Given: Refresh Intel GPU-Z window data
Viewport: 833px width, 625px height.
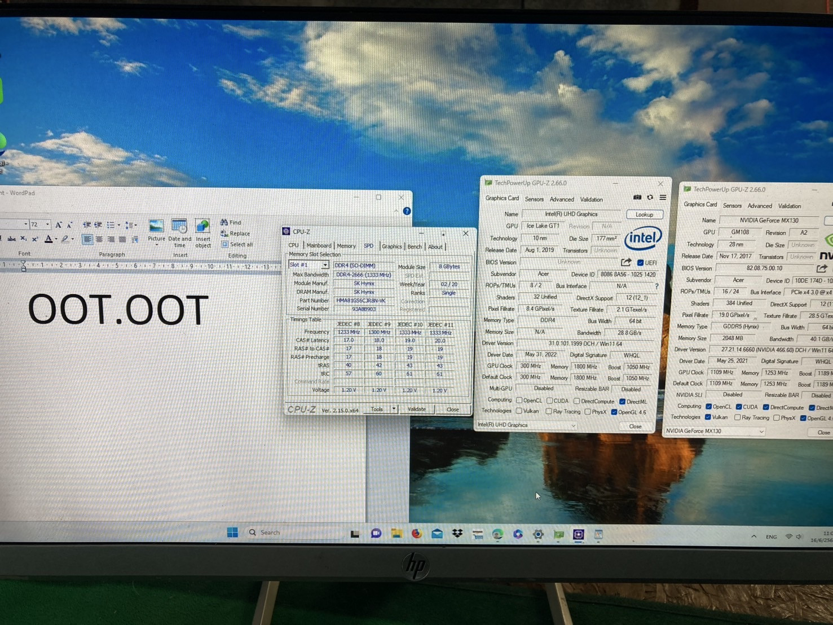Looking at the screenshot, I should 650,197.
